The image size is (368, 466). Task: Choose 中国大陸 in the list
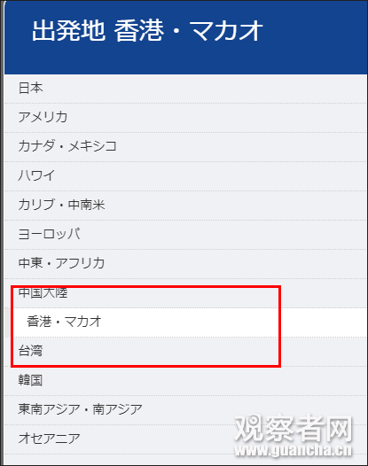[185, 293]
